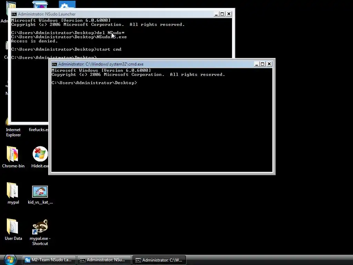Click 'start cmd' command text in NSudo window
This screenshot has width=353, height=265.
coord(109,49)
